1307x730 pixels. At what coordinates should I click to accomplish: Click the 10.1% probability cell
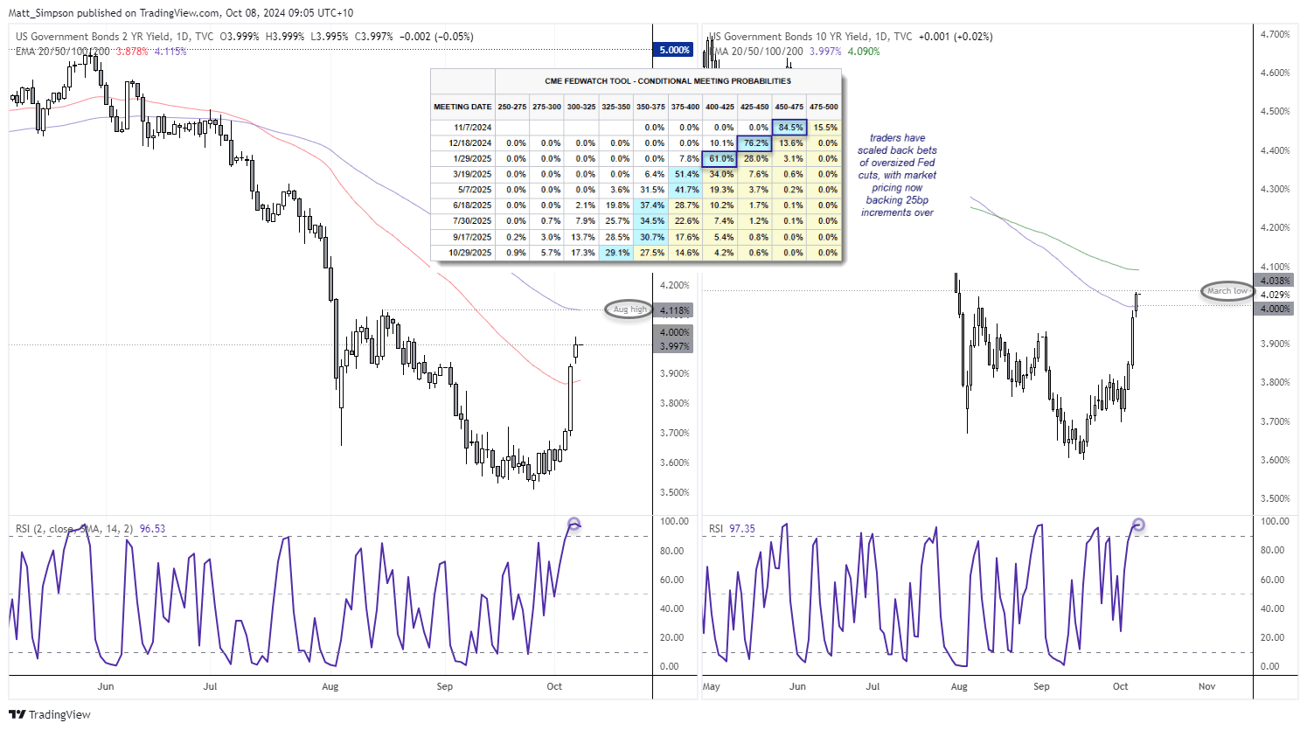pyautogui.click(x=720, y=143)
